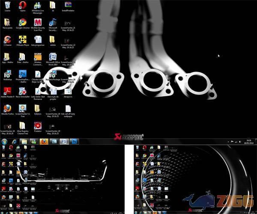Open the VMware Player desktop icon
257x214 pixels.
point(22,39)
